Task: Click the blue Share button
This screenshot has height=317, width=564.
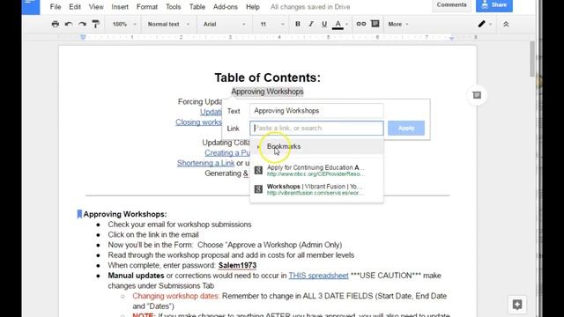Action: (494, 5)
